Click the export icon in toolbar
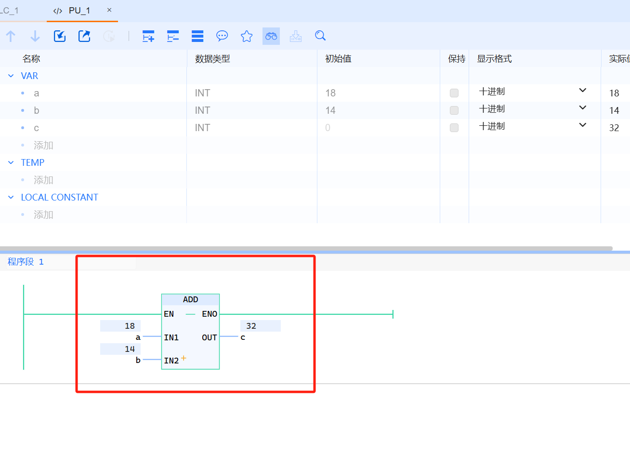The image size is (630, 456). [x=84, y=36]
